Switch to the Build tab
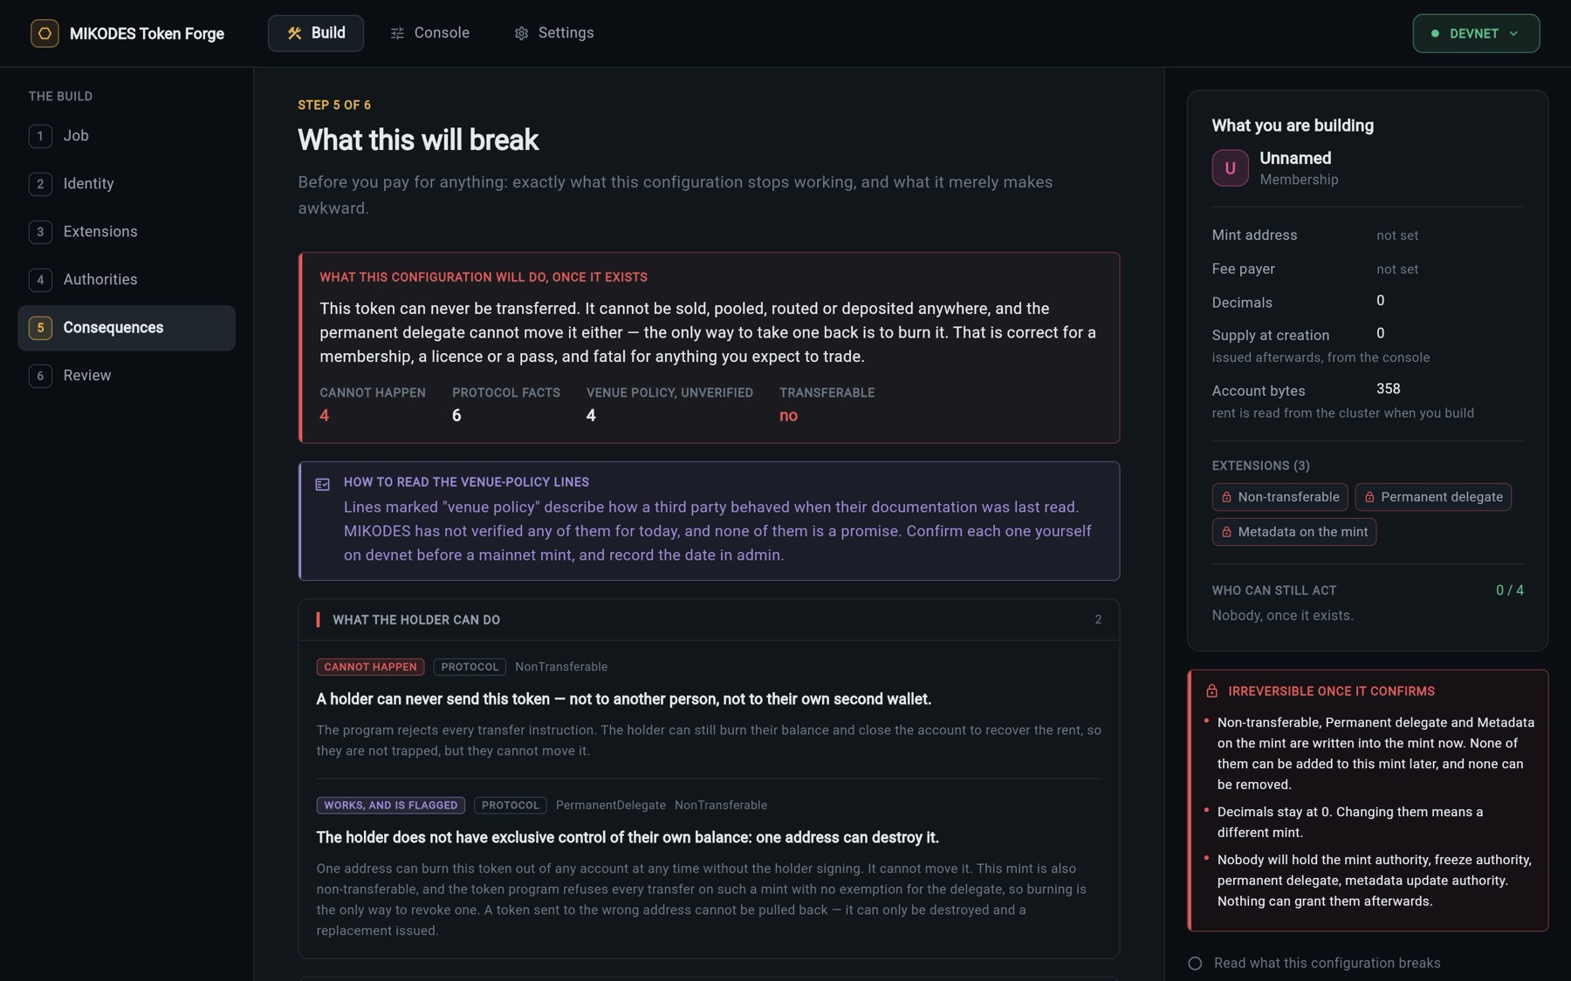The image size is (1571, 981). 316,33
